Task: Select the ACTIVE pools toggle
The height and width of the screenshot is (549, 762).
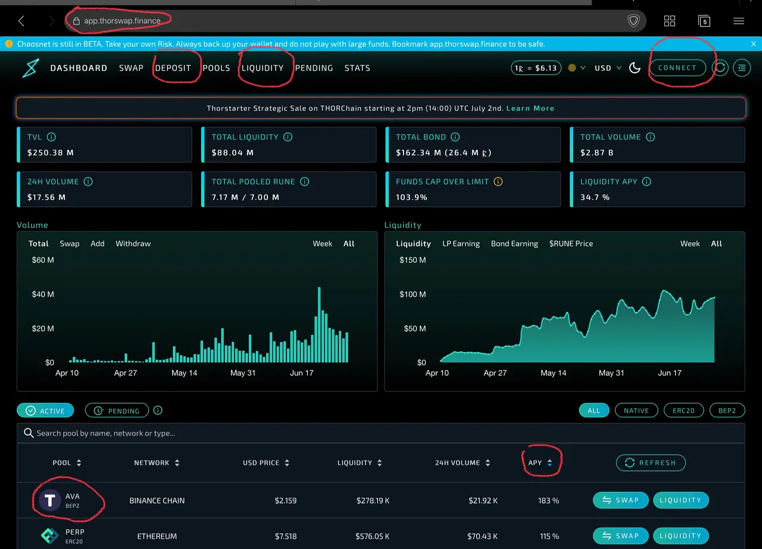Action: (45, 410)
